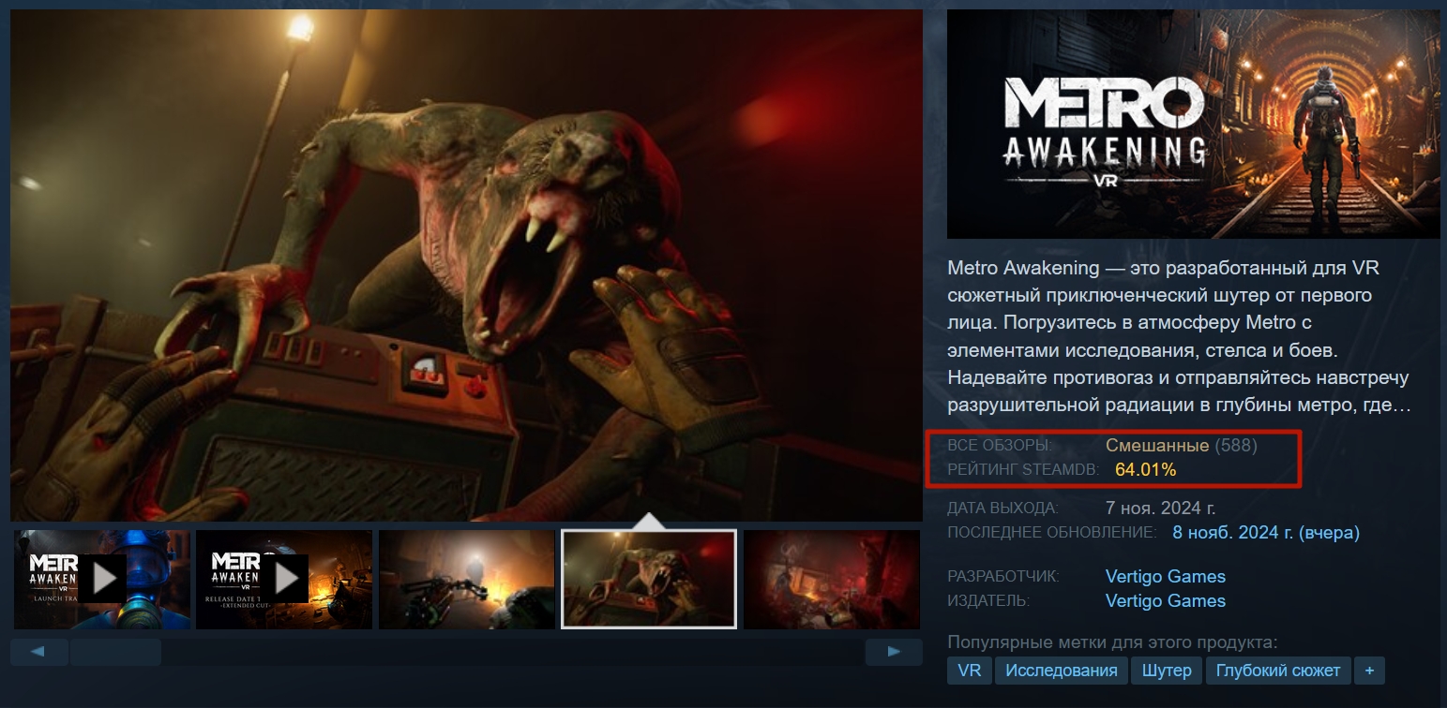Screen dimensions: 1447x708
Task: Click the ВСЕ ОБЗОРЫ label
Action: click(1000, 446)
